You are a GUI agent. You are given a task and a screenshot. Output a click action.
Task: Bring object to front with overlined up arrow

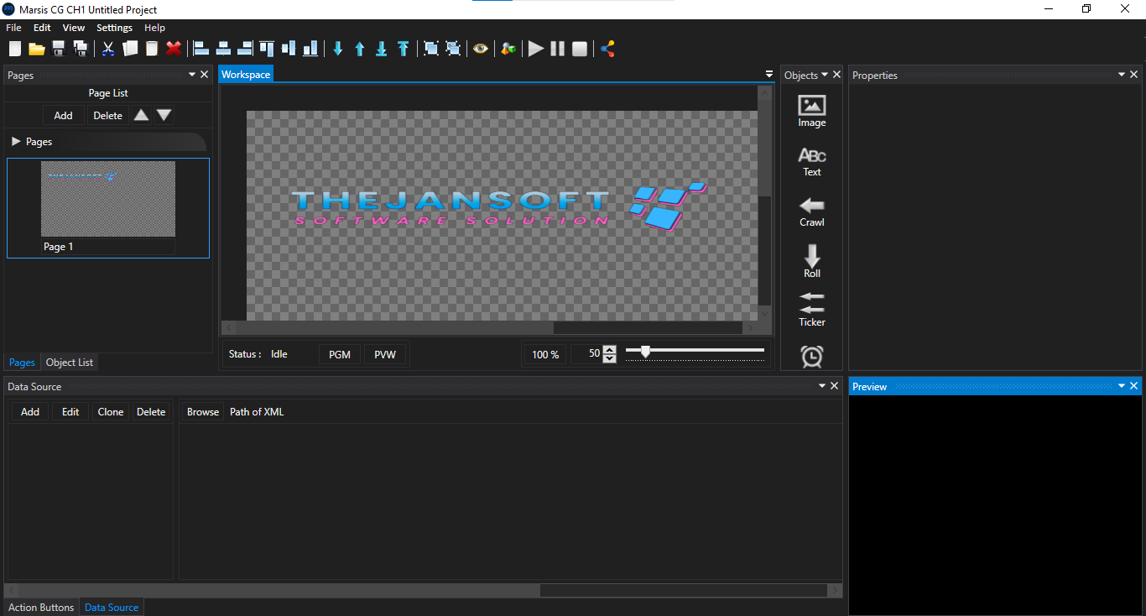click(x=404, y=49)
